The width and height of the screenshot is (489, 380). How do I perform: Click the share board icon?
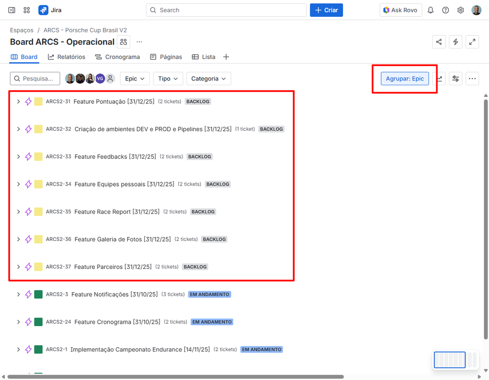[439, 42]
